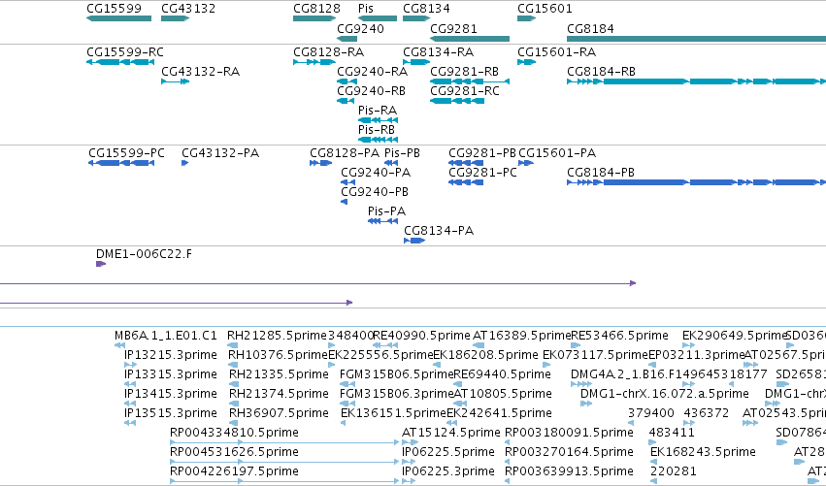Select protein CG8128-PA feature
Screen dimensions: 826x486
[x=321, y=163]
